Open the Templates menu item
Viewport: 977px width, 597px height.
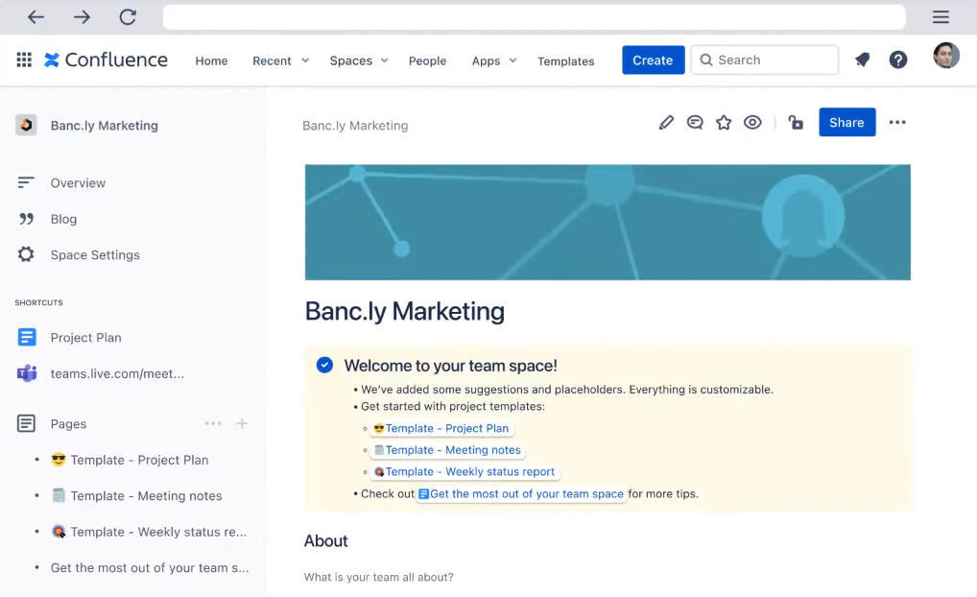566,61
